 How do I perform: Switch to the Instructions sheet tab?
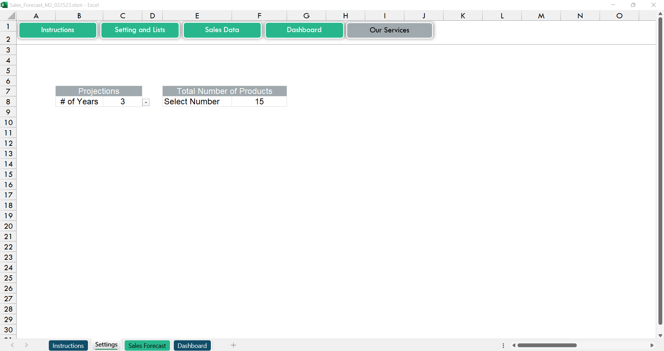click(x=68, y=345)
